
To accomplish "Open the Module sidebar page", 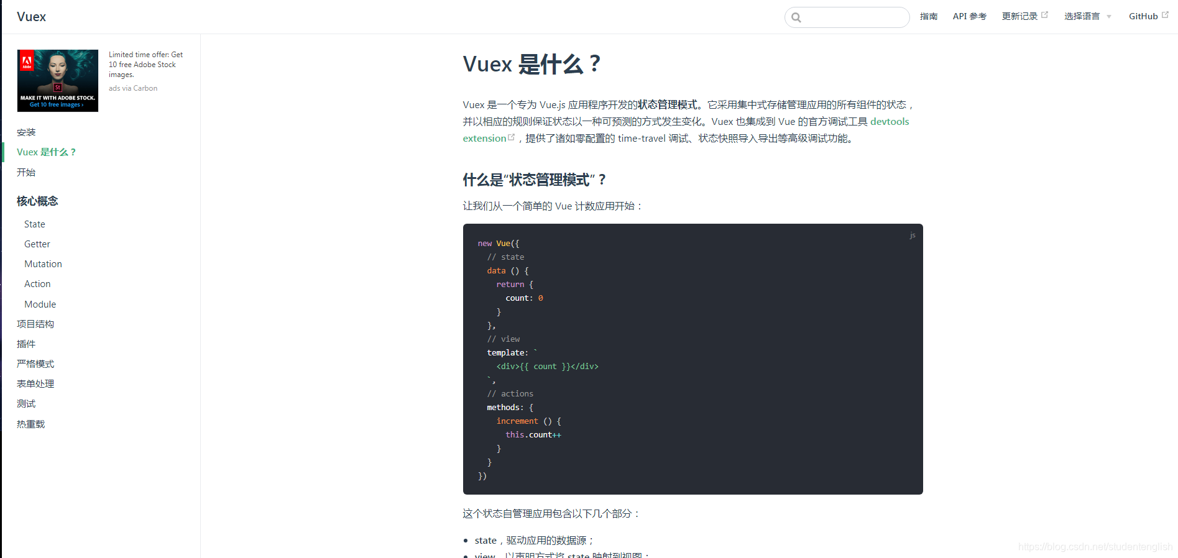I will pyautogui.click(x=40, y=304).
